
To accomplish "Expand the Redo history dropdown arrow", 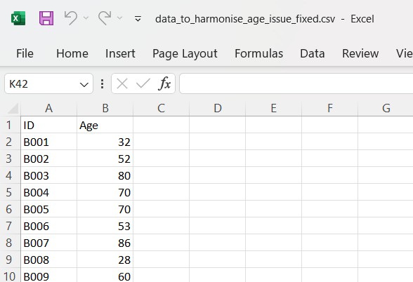I will (119, 18).
